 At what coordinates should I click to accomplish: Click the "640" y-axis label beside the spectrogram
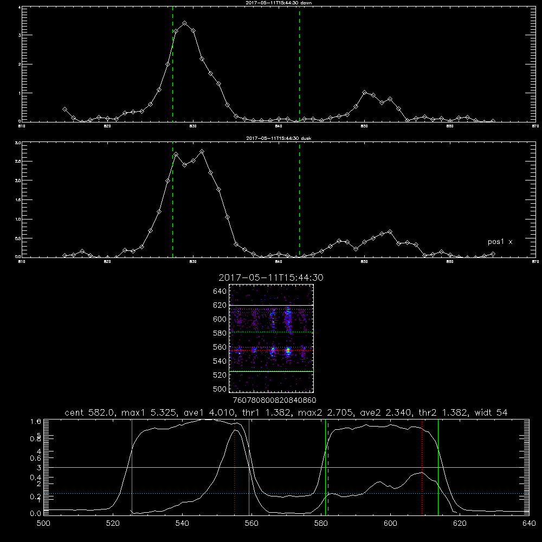click(x=220, y=292)
